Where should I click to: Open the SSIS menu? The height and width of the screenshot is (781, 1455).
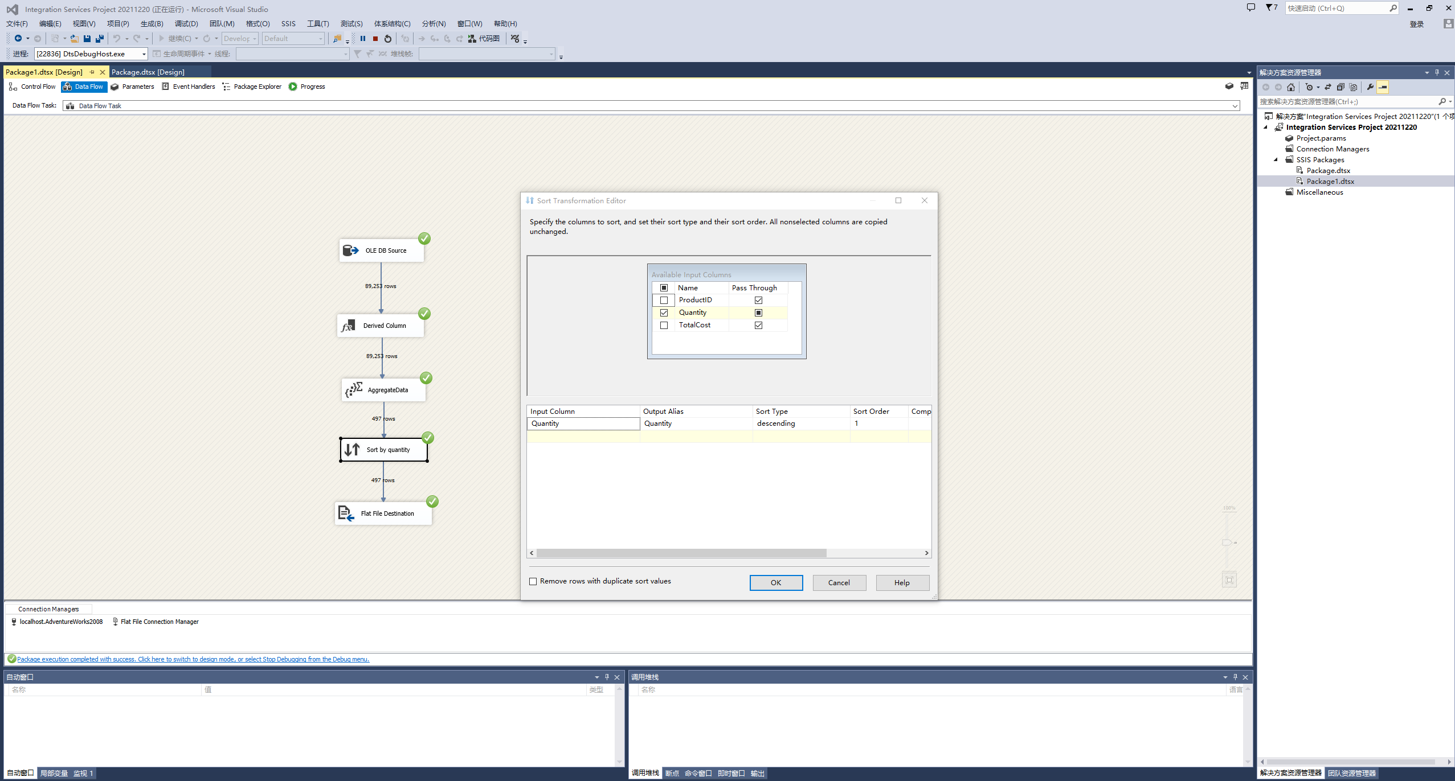(x=288, y=24)
